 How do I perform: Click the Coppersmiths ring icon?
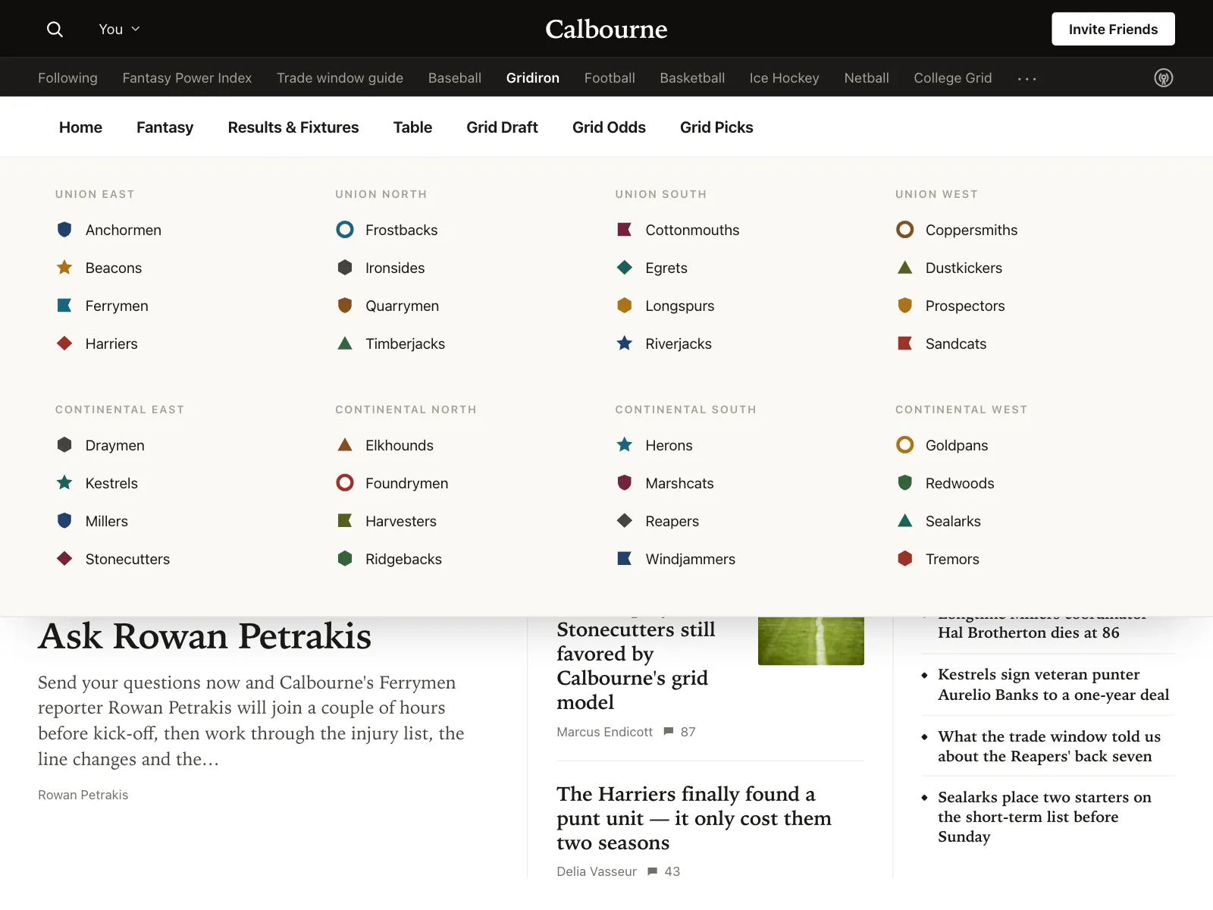tap(905, 229)
